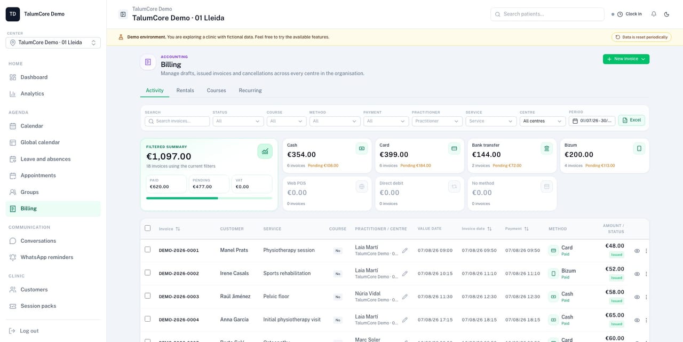Switch to the Rentals tab

(185, 91)
